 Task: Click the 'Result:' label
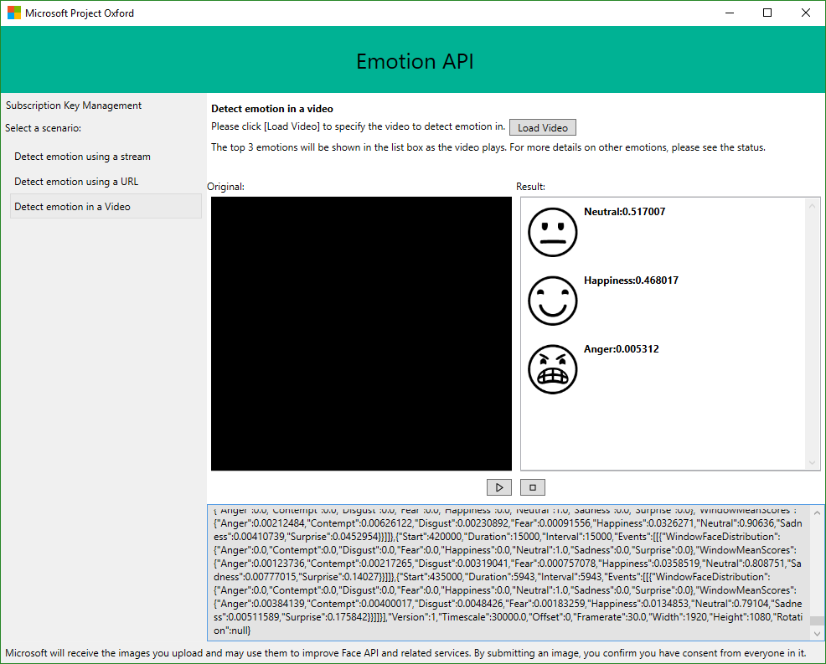coord(530,187)
